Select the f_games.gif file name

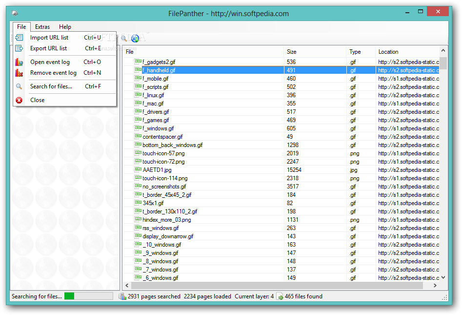point(156,120)
